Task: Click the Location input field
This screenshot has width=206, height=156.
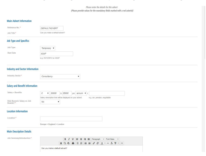Action: click(71, 119)
